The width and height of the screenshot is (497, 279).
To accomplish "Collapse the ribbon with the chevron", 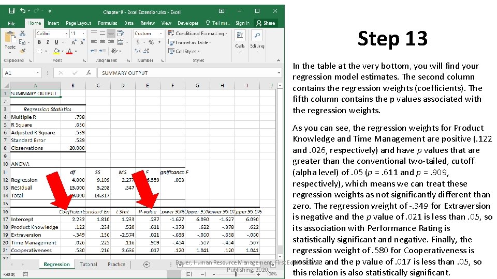I will (279, 60).
